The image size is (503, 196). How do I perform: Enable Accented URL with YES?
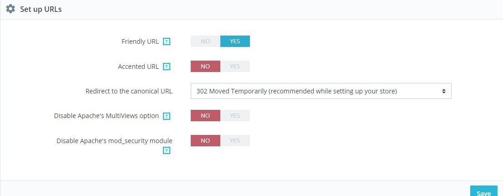(235, 66)
